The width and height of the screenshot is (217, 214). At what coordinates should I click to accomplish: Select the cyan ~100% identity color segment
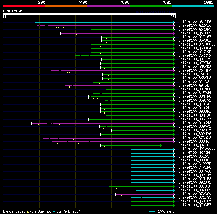tap(193, 6)
